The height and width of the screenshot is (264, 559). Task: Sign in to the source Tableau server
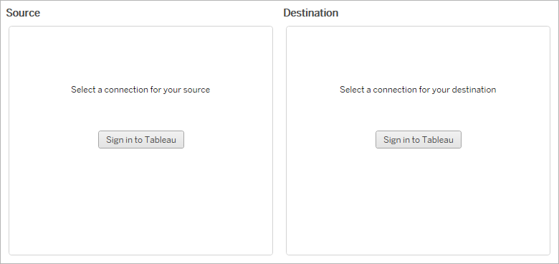141,139
